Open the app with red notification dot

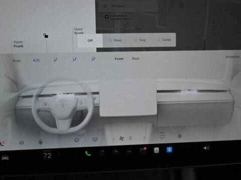click(x=143, y=150)
